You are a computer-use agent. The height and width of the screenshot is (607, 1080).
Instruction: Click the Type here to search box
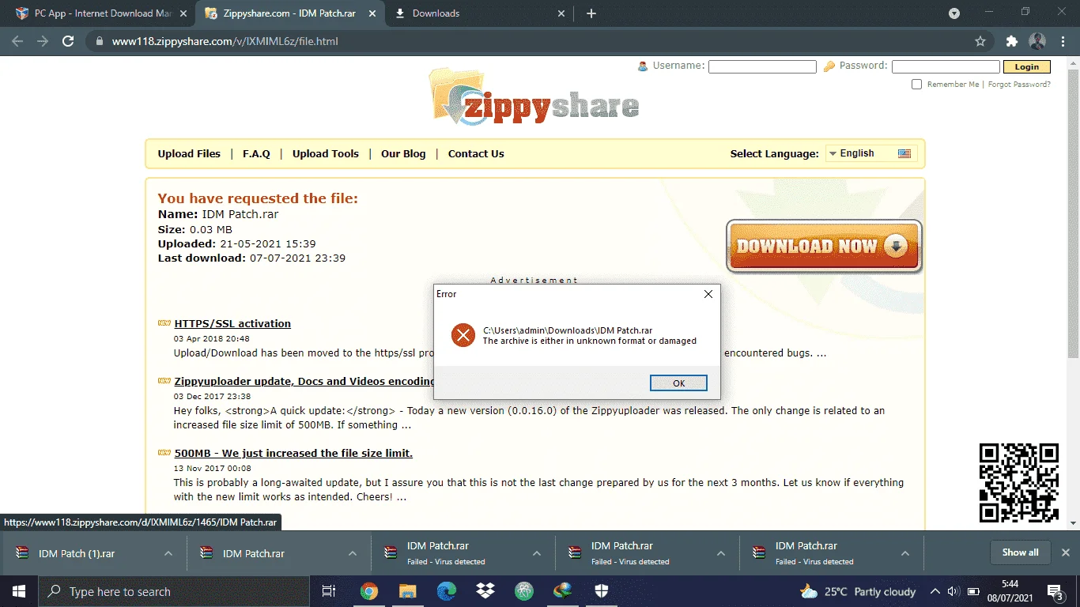(173, 591)
